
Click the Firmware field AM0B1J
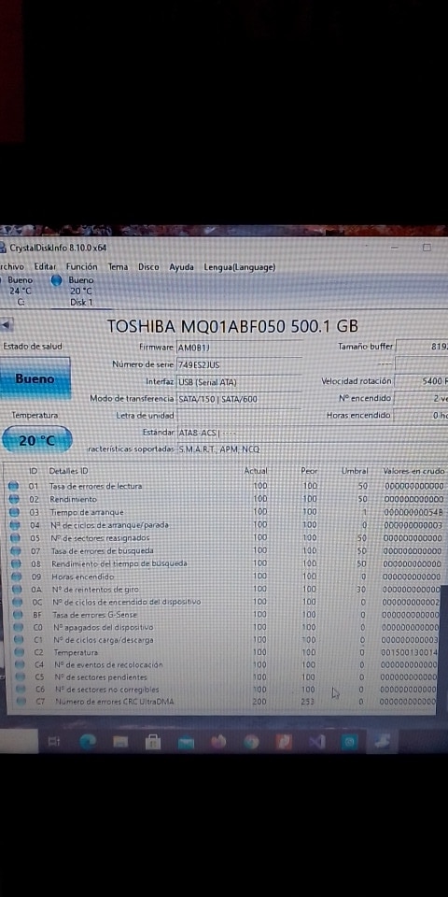pos(239,348)
